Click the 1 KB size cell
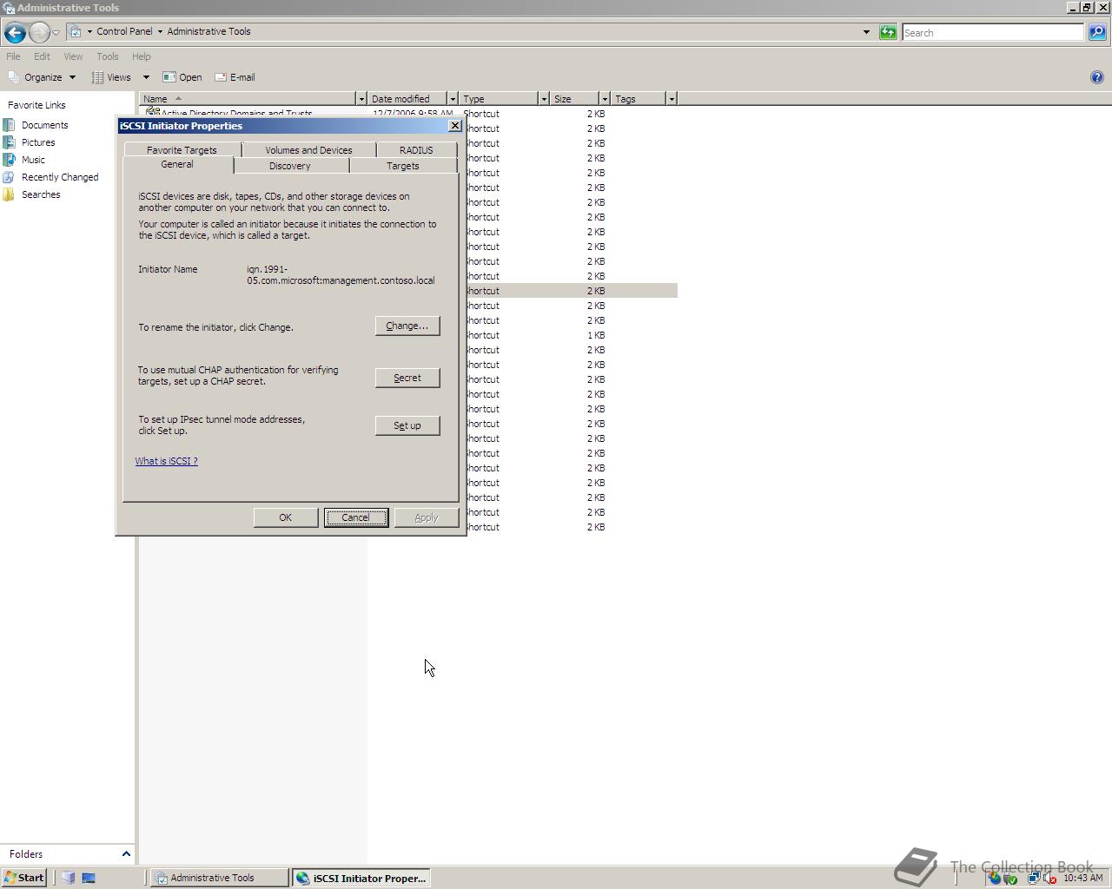 point(596,335)
